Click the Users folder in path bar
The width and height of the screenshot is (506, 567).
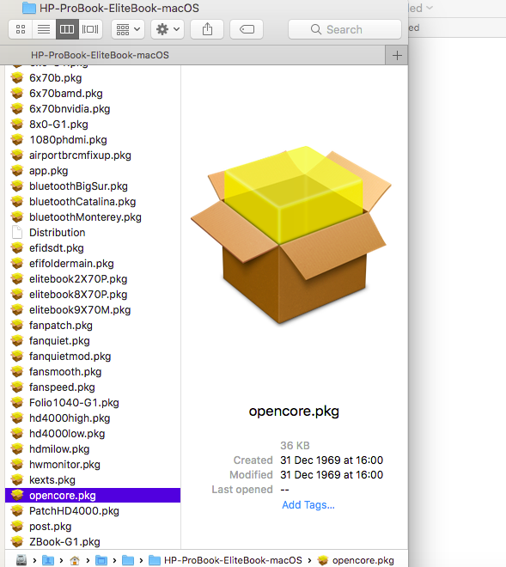tap(48, 560)
